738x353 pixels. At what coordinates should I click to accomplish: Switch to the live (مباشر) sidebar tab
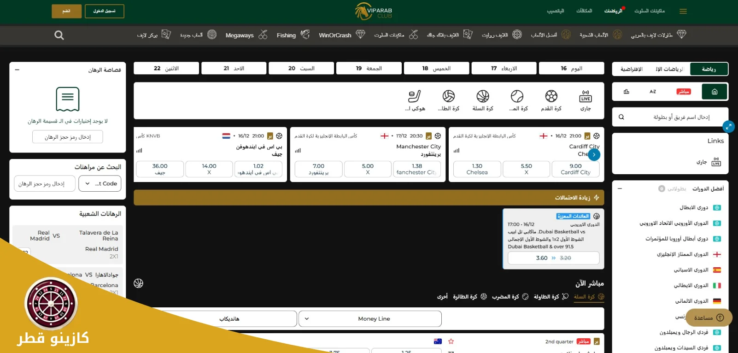[684, 92]
